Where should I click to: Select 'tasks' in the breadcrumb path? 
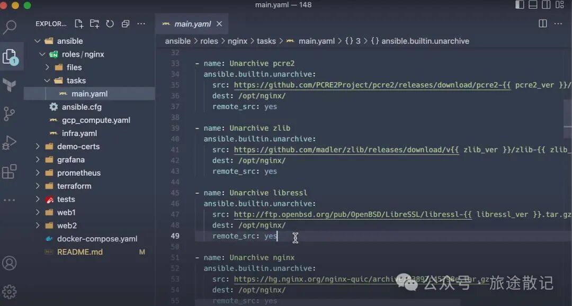pyautogui.click(x=266, y=41)
